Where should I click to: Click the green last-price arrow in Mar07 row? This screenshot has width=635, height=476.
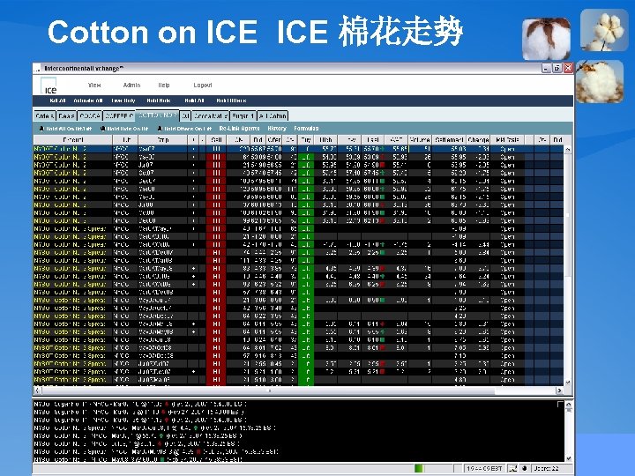point(382,149)
